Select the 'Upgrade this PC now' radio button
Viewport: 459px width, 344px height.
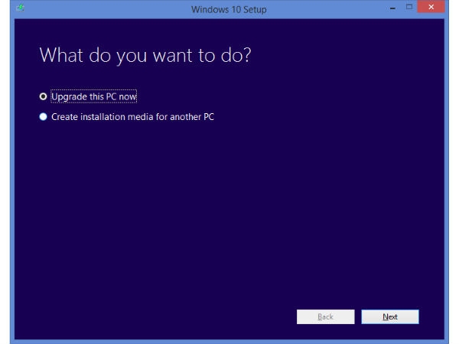click(43, 96)
